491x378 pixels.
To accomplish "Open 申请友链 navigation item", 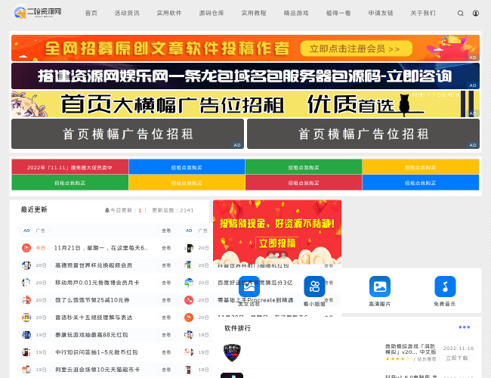I will click(x=381, y=13).
